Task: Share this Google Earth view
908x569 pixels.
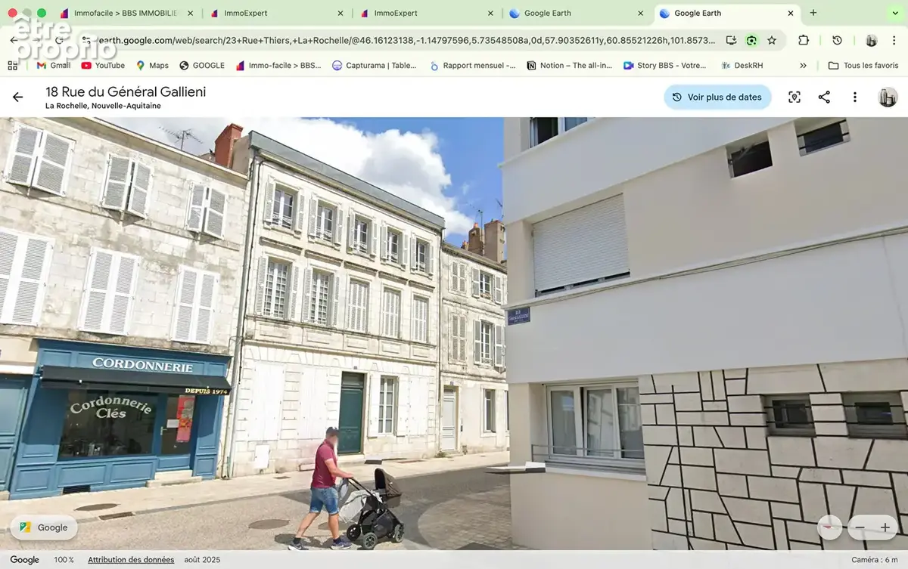Action: click(x=824, y=97)
